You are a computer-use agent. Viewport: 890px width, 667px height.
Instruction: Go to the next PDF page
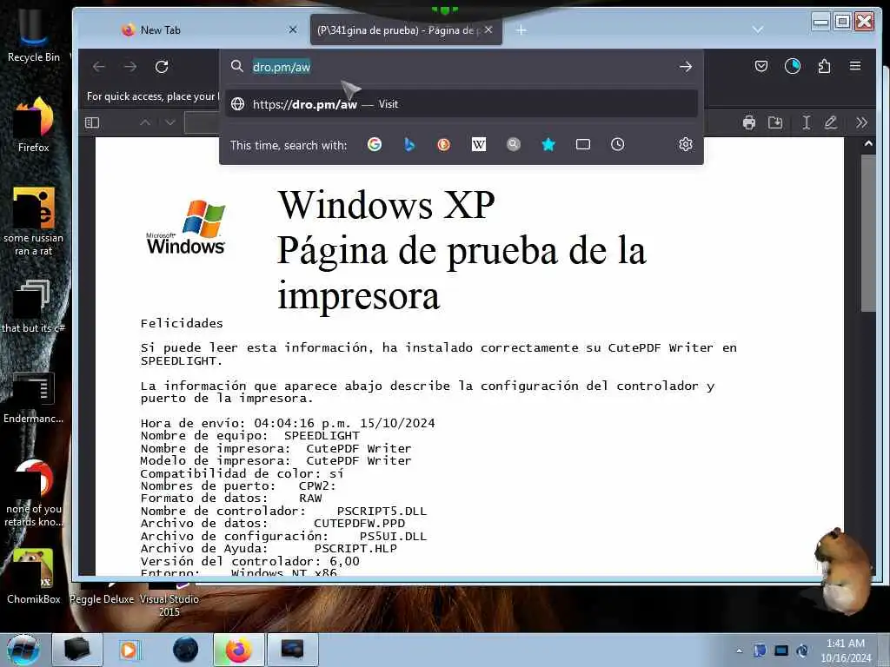click(x=170, y=122)
